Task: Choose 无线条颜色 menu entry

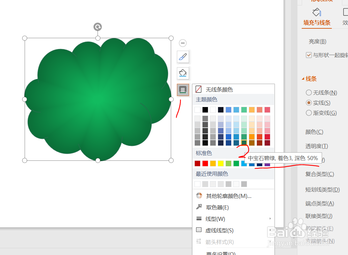Action: click(234, 89)
